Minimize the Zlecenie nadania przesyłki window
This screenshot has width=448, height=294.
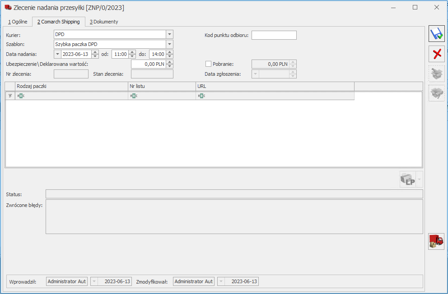[x=393, y=8]
